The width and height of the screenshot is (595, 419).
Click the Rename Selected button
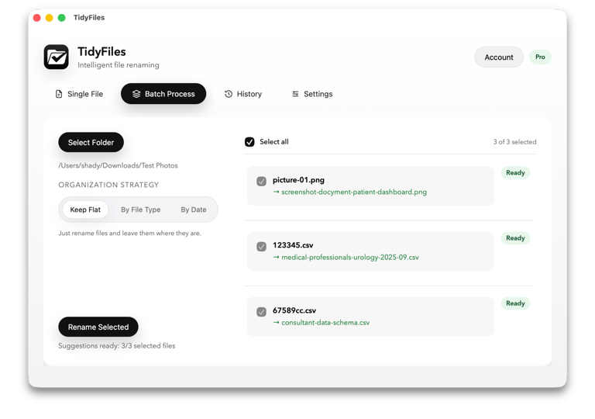click(x=98, y=327)
